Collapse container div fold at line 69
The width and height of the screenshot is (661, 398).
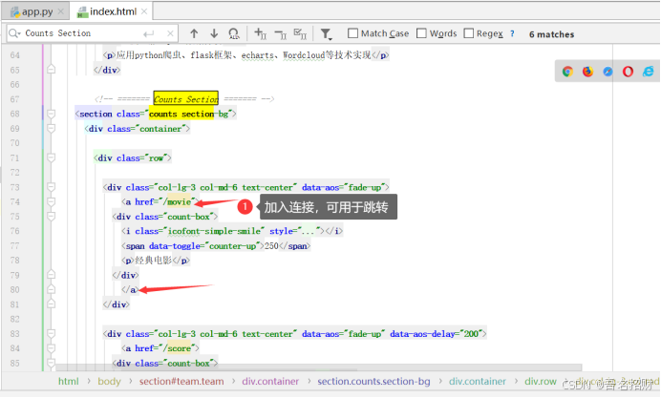tap(51, 129)
